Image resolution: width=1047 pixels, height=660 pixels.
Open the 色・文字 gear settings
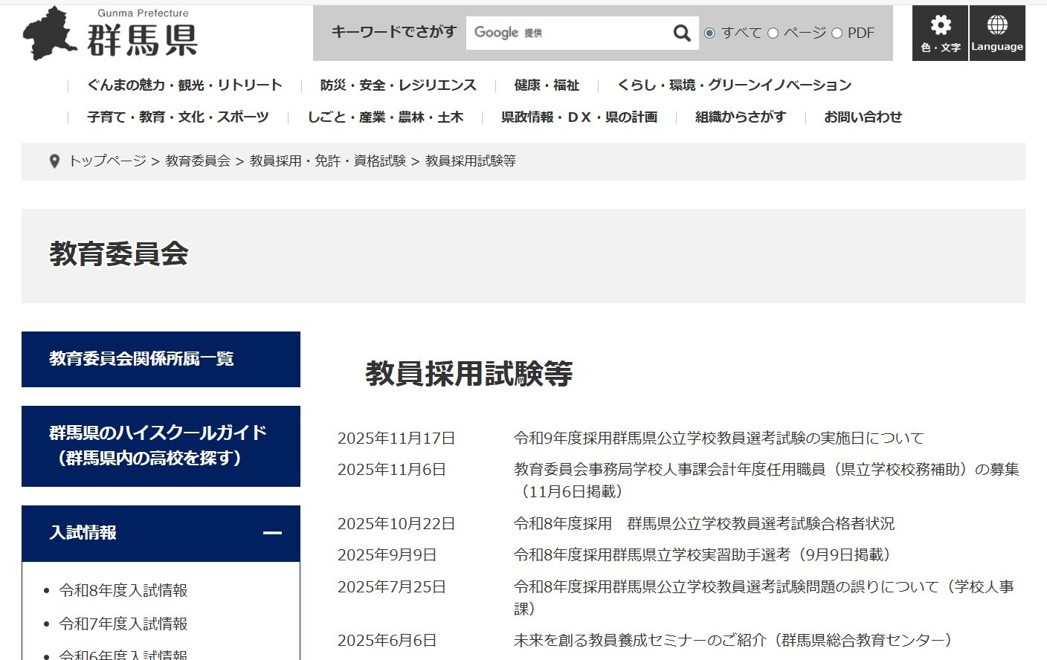(x=940, y=33)
